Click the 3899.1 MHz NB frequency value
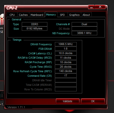 pyautogui.click(x=84, y=33)
